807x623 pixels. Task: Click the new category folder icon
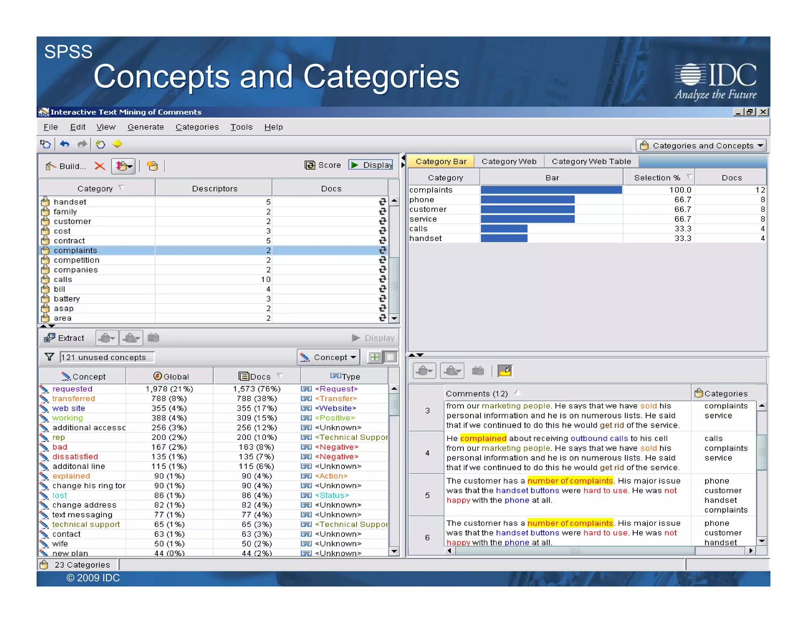click(x=152, y=166)
